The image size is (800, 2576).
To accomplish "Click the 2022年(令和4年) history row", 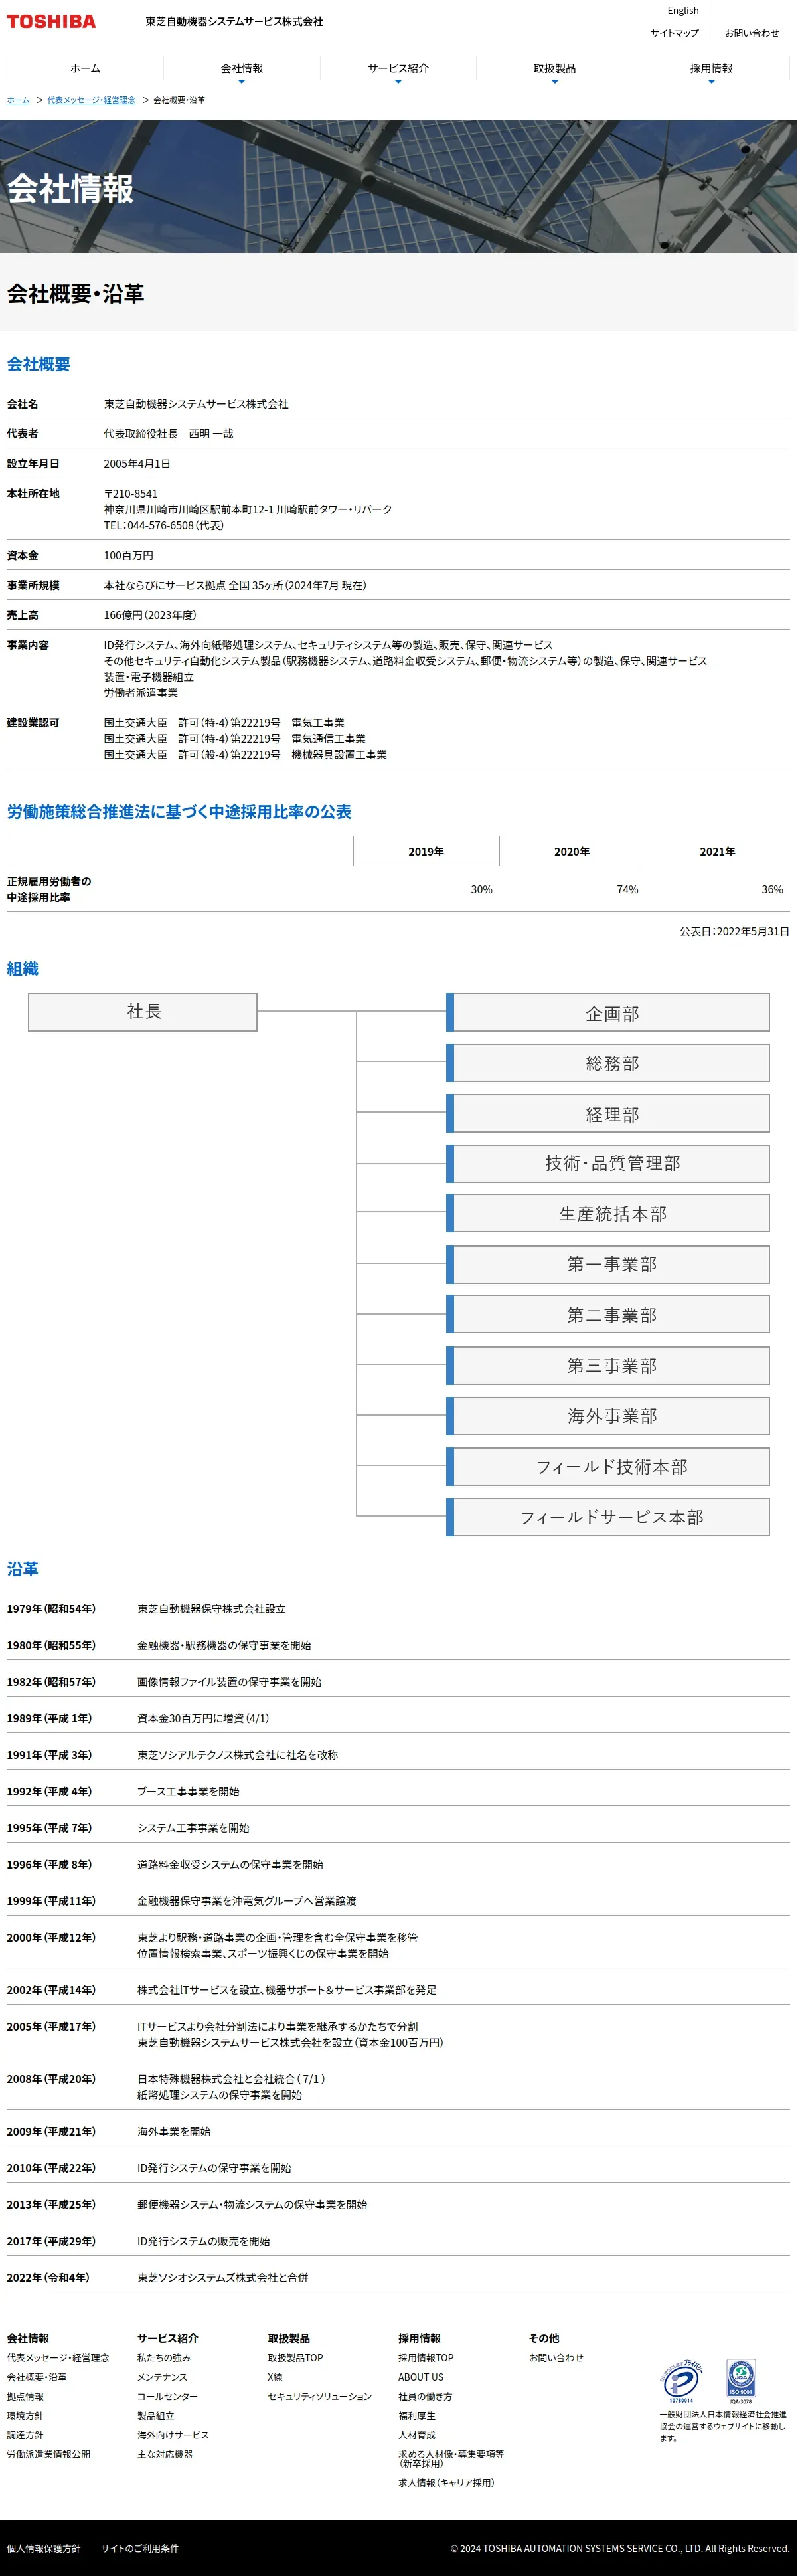I will point(398,2277).
